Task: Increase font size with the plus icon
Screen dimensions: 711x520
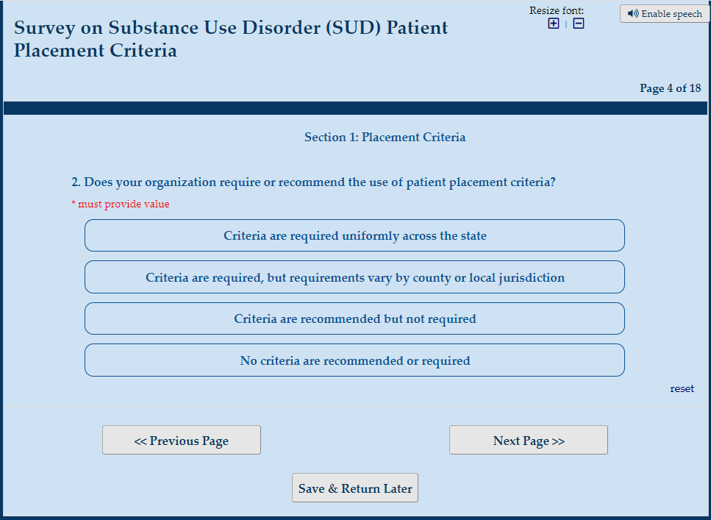Action: [x=554, y=24]
